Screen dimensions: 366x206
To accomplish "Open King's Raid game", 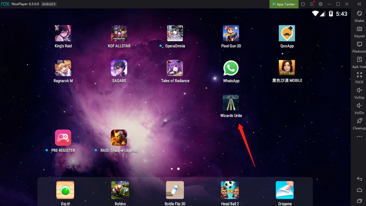I will click(63, 34).
